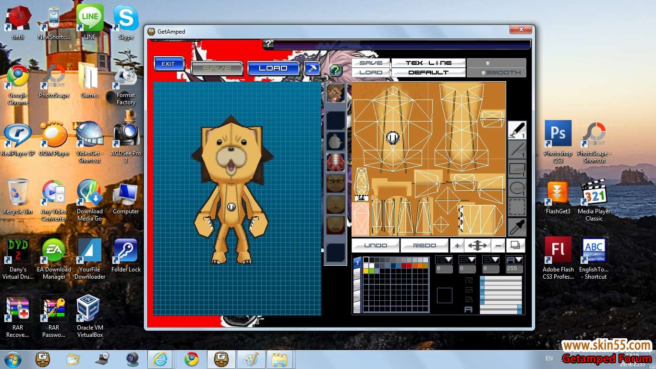Pick the eyedropper color picker tool
The image size is (656, 369).
tap(517, 226)
